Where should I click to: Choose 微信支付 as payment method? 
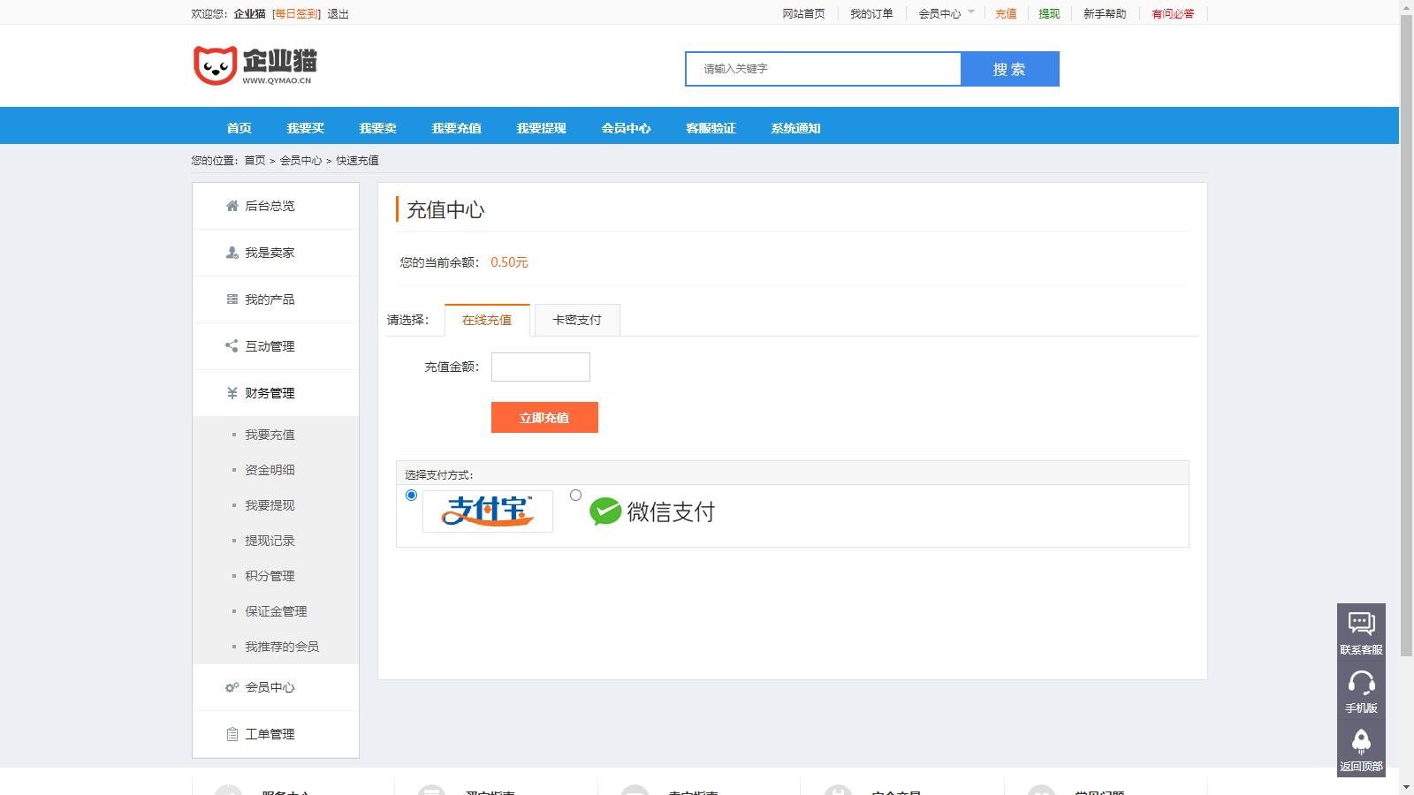576,495
